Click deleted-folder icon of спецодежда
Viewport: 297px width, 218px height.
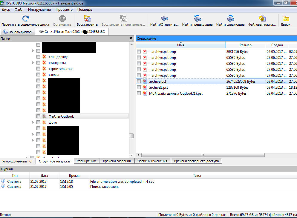(44, 56)
